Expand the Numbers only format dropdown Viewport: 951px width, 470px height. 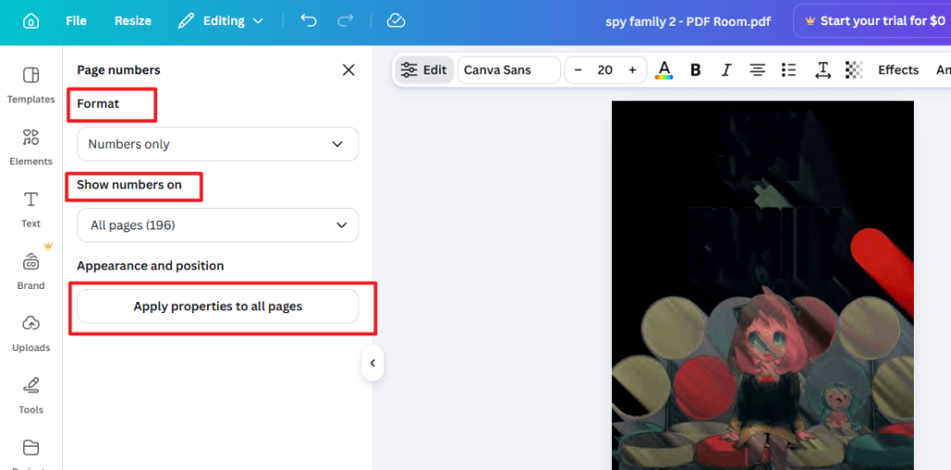[x=217, y=144]
